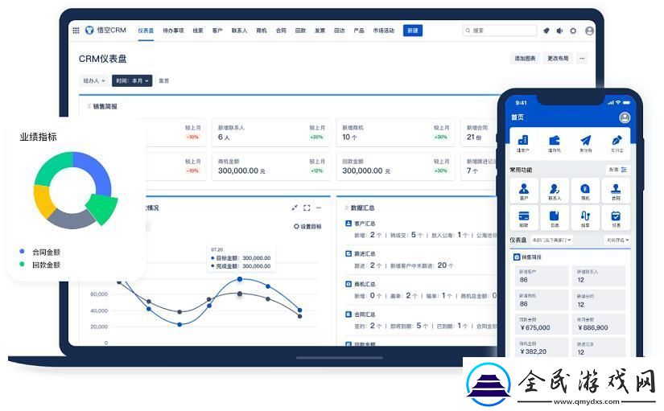Viewport: 664px width, 411px height.
Task: Tap the ¥886,900 card on phone
Action: coord(599,323)
